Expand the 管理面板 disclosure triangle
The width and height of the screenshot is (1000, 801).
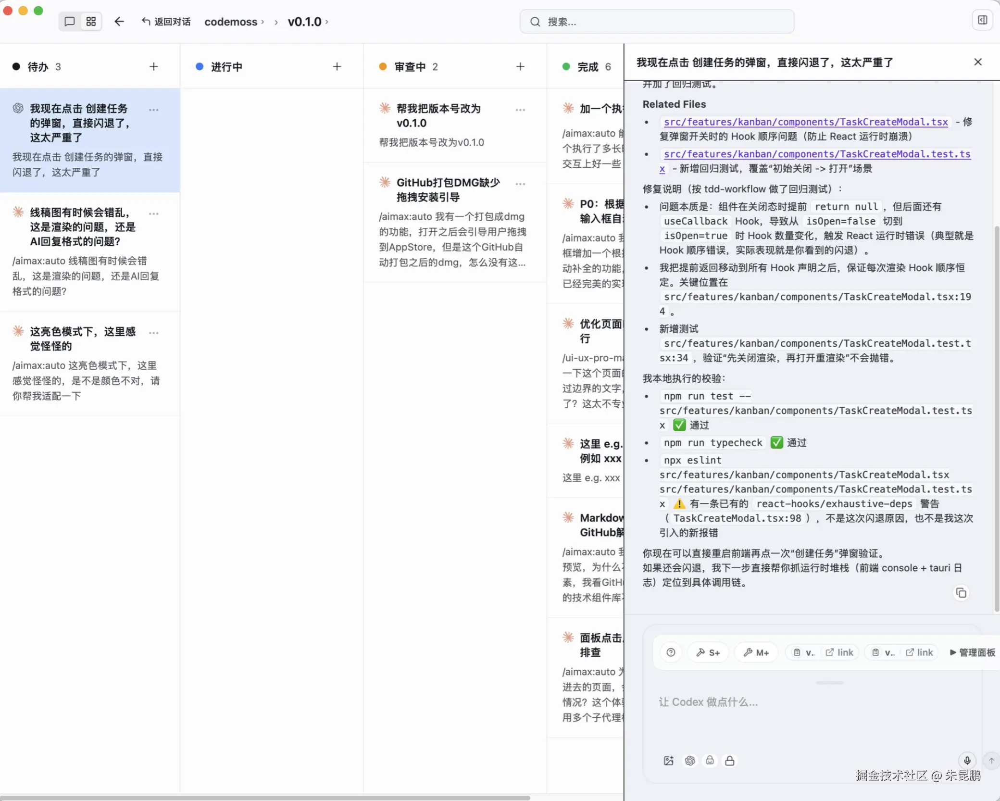(952, 652)
